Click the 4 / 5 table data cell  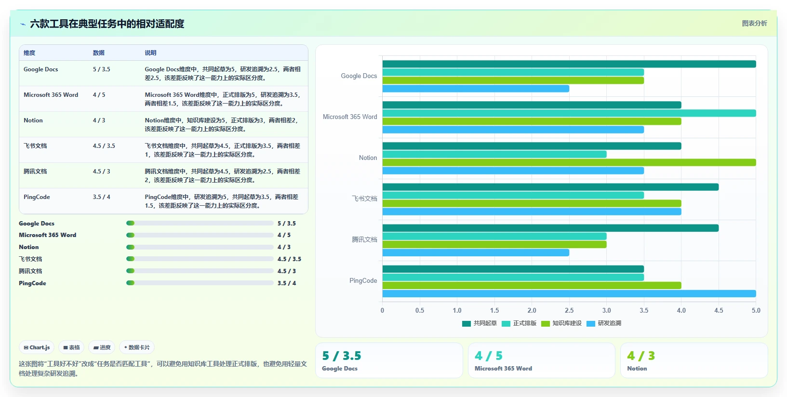[99, 95]
